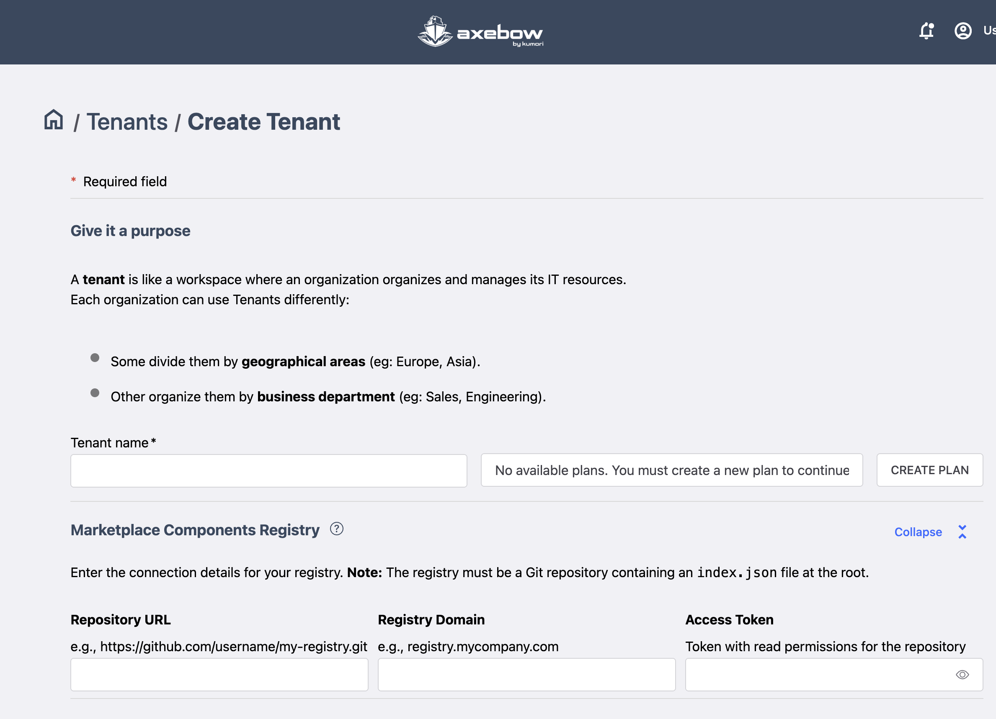Open the notifications bell icon
Image resolution: width=996 pixels, height=719 pixels.
point(926,31)
